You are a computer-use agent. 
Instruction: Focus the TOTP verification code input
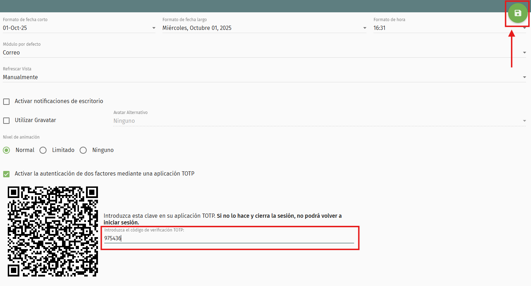229,239
